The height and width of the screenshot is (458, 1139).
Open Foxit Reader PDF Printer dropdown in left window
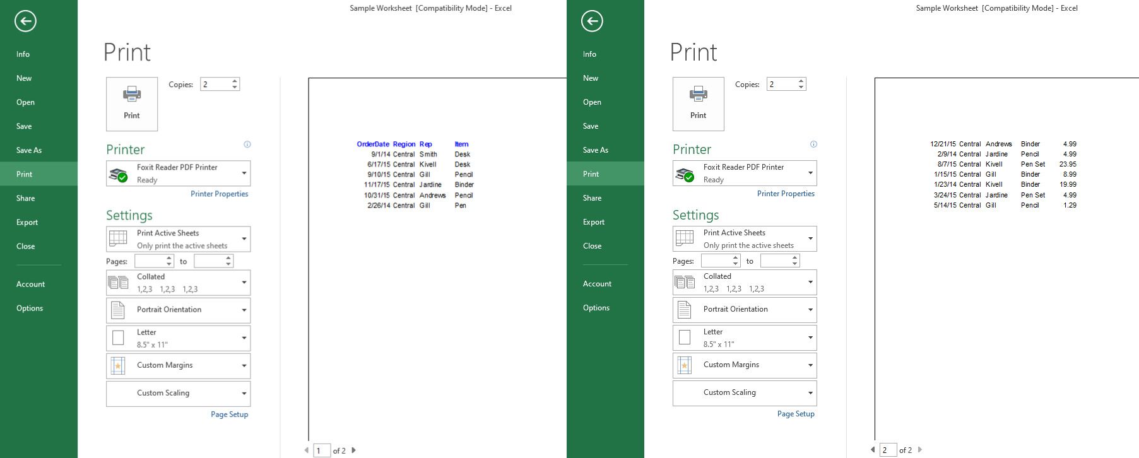click(179, 173)
